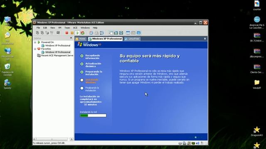266x149 pixels.
Task: Collapse the Favorites tree group
Action: point(35,49)
